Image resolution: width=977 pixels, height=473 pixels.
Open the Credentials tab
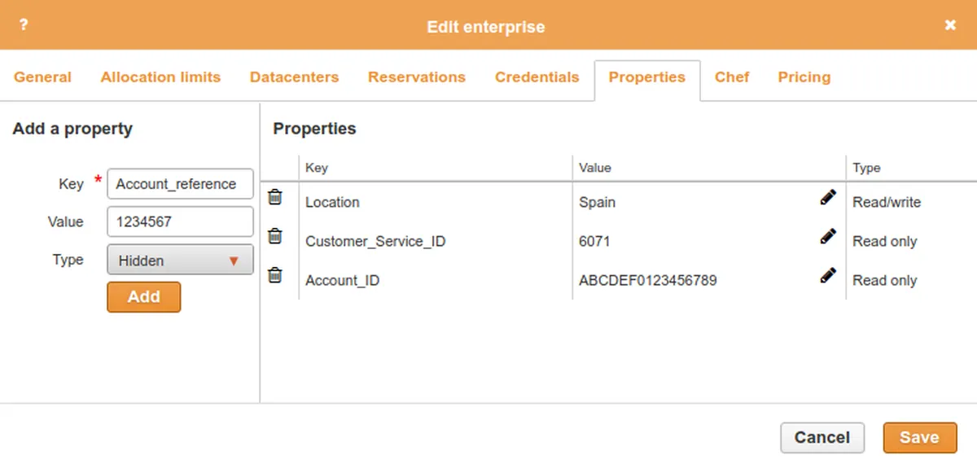[x=537, y=77]
